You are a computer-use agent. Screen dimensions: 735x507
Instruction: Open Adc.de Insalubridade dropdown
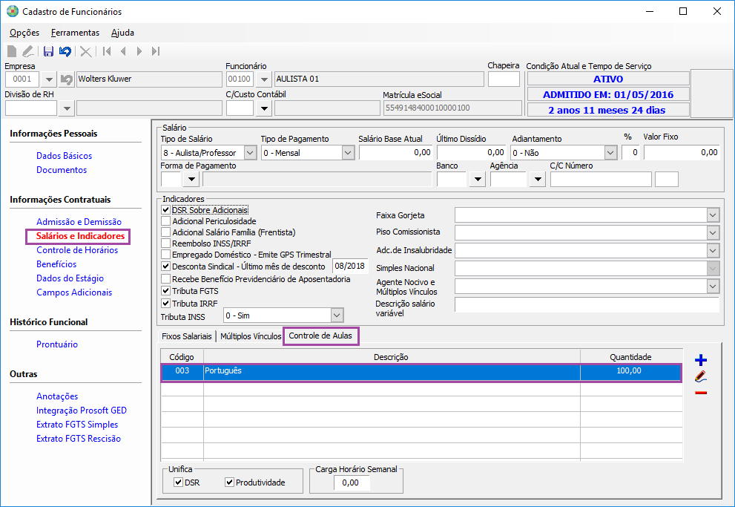713,250
